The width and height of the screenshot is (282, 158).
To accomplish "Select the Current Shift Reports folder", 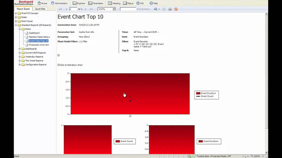I will point(35,53).
